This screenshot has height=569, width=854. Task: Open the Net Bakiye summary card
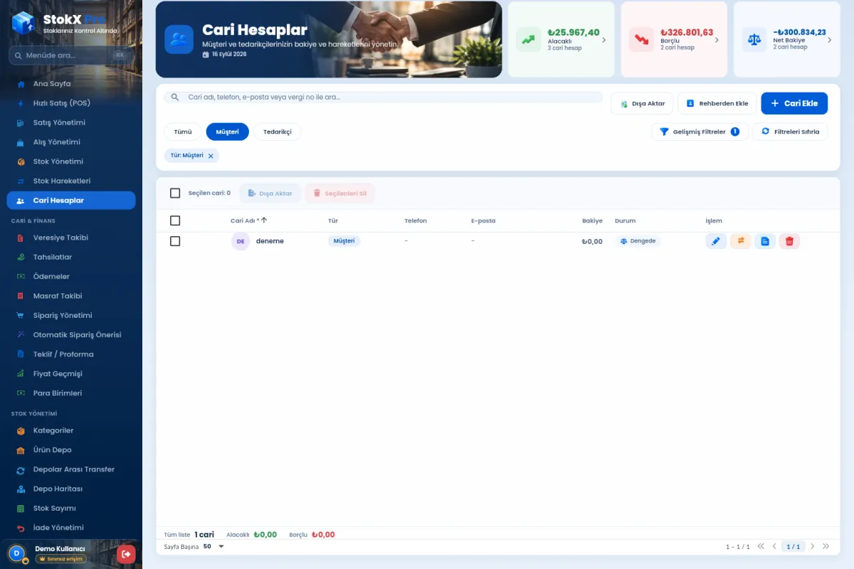click(x=787, y=40)
